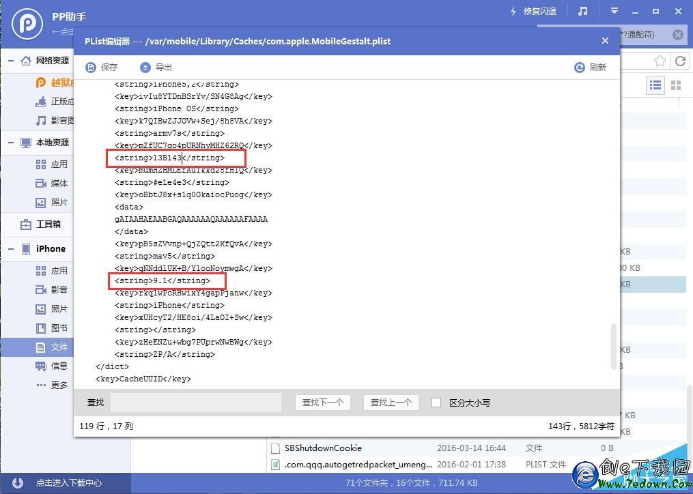
Task: Open the music note icon in title bar
Action: point(582,12)
